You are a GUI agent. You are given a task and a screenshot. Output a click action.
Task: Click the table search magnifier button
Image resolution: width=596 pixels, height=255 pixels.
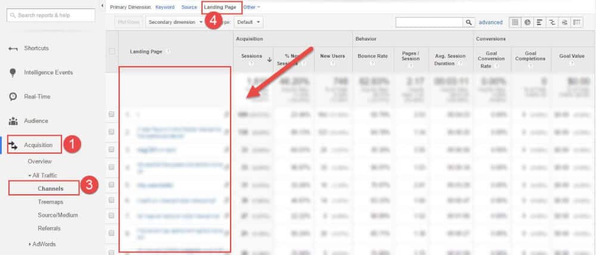click(468, 22)
